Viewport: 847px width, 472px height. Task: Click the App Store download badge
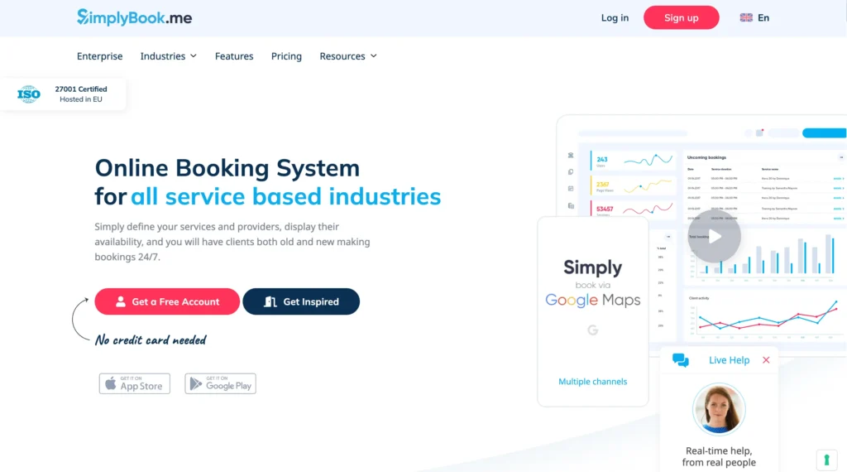135,383
